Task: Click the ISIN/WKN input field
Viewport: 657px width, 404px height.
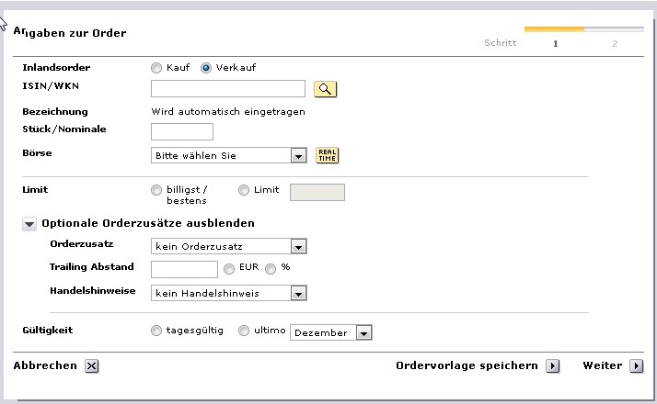Action: tap(227, 88)
